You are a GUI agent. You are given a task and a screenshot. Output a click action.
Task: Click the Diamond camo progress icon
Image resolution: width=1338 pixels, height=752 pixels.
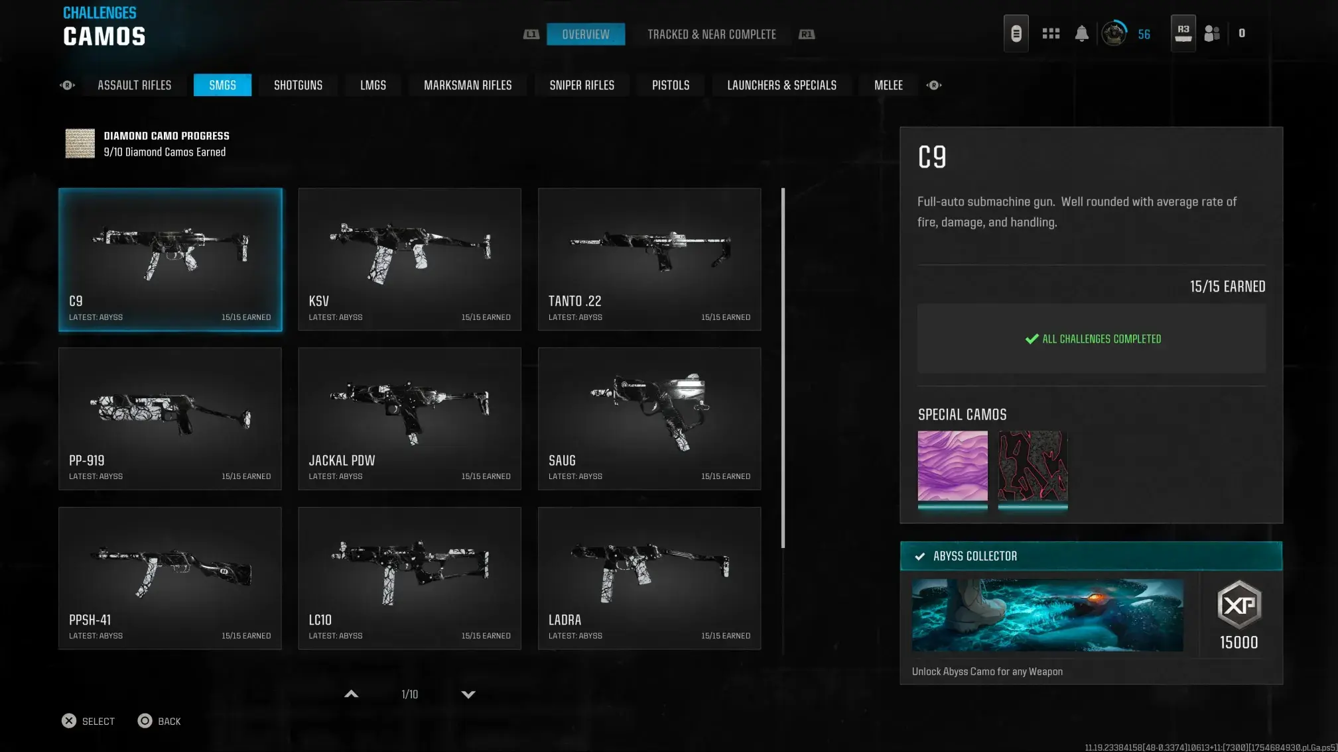(x=80, y=143)
